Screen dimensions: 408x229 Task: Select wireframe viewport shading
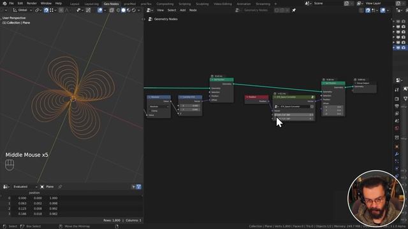(x=119, y=10)
